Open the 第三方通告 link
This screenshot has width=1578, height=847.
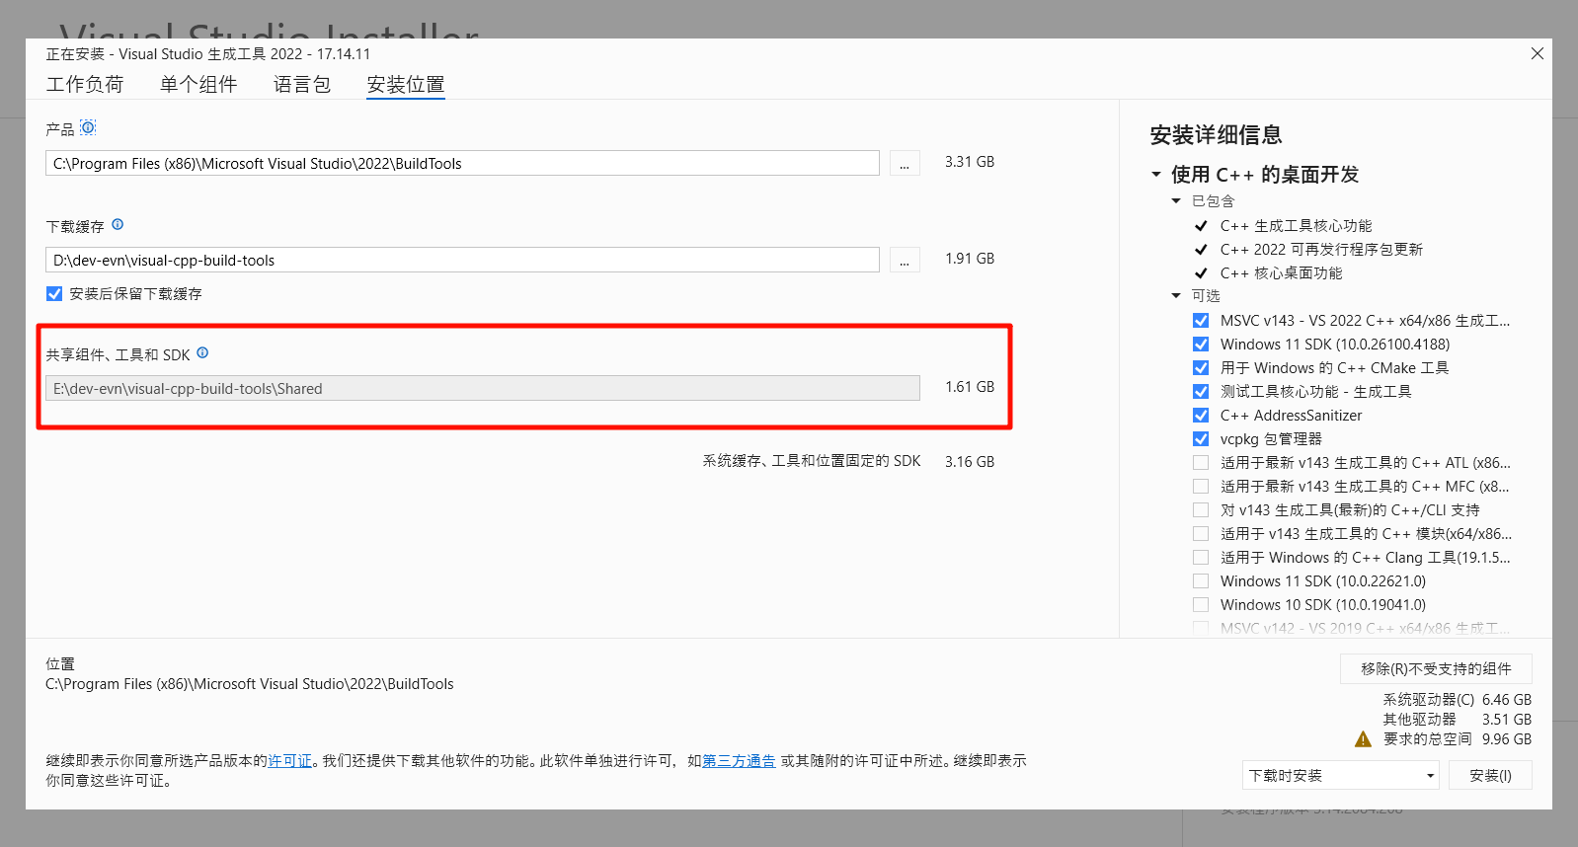pos(739,760)
